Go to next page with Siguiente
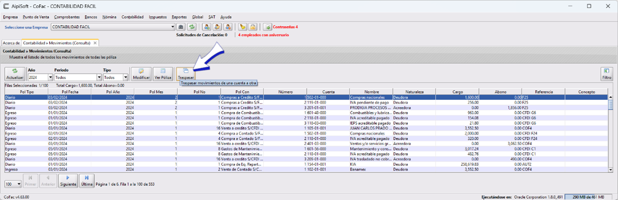This screenshot has width=618, height=200. pos(67,181)
